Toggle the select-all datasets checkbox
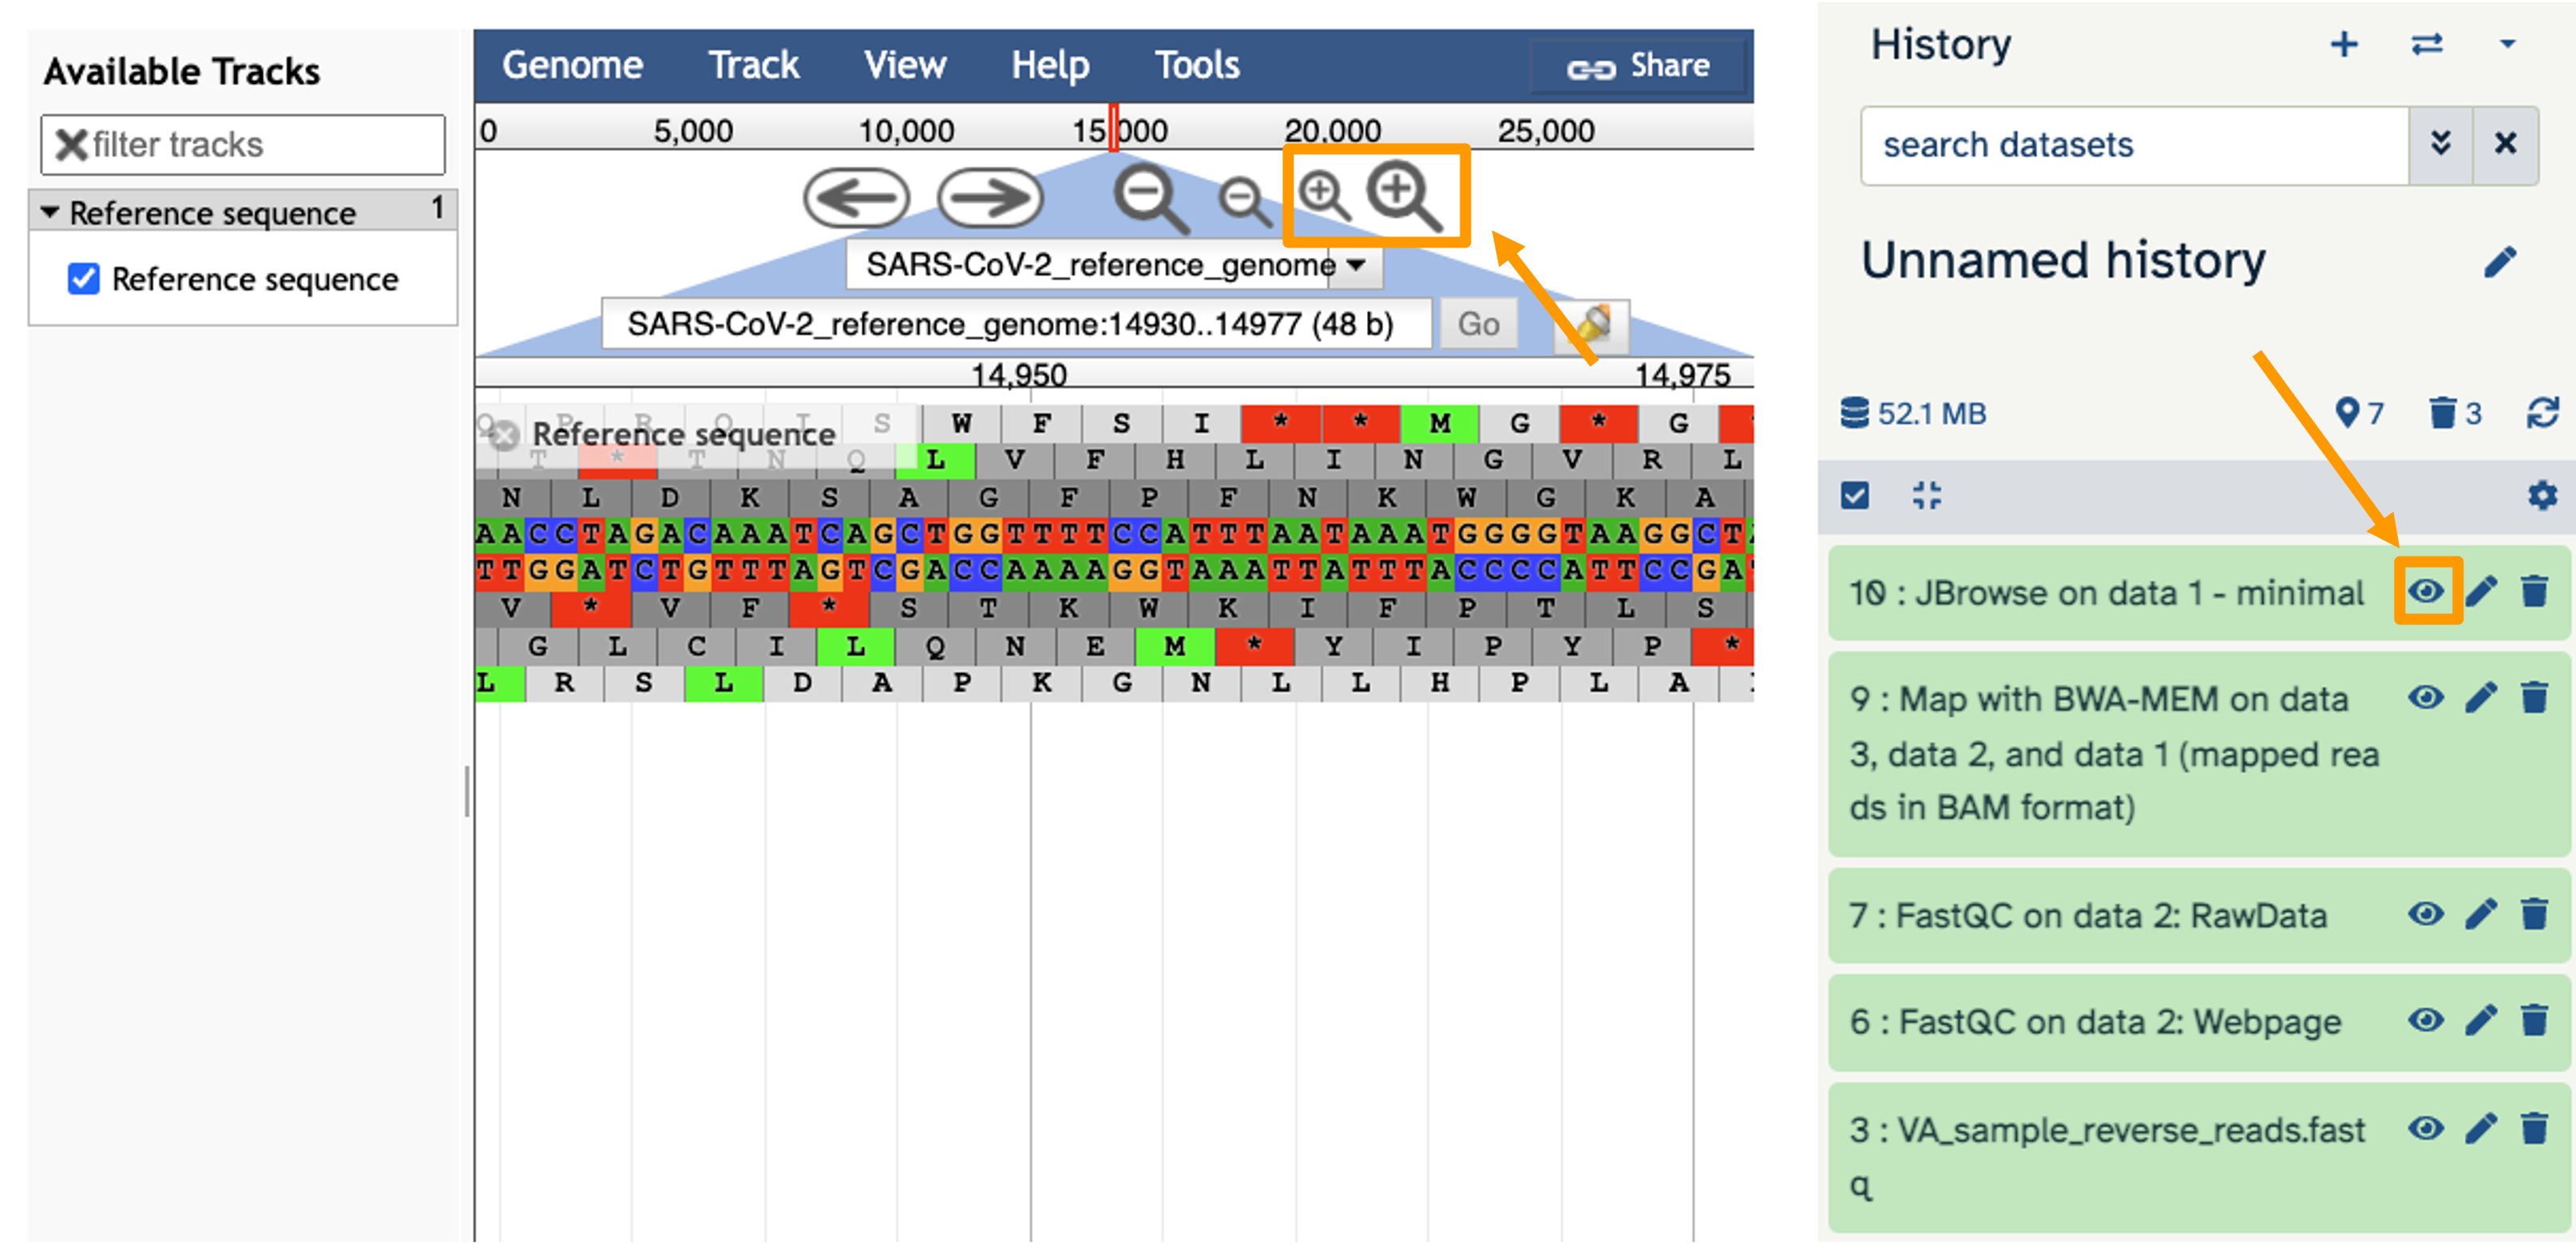The height and width of the screenshot is (1244, 2576). (x=1855, y=495)
